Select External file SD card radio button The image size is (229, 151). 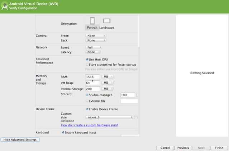coord(87,101)
